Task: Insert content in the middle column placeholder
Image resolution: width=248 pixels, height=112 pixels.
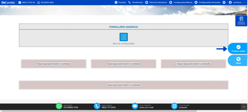Action: 123,64
